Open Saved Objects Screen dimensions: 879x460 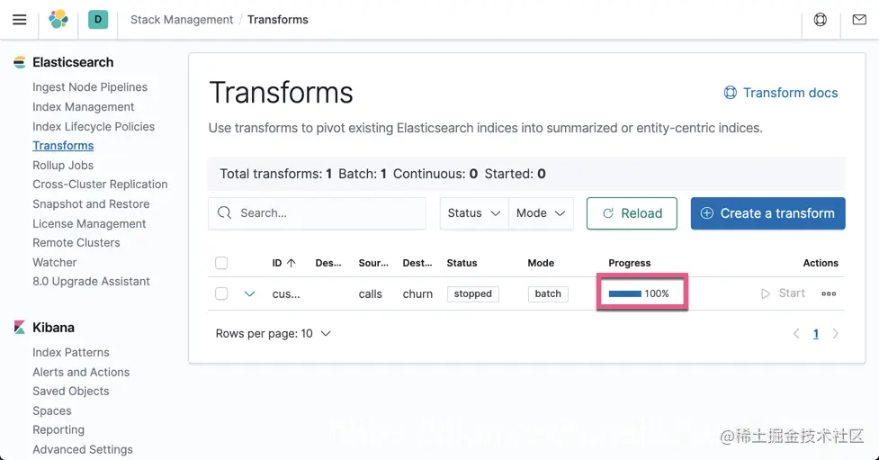tap(71, 391)
